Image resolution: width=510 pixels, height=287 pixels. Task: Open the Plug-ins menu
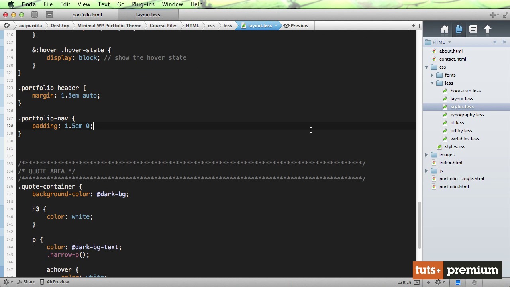(143, 4)
